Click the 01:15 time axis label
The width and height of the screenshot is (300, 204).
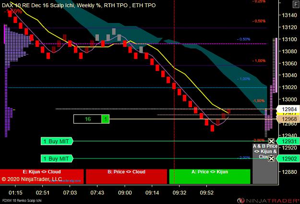[15, 193]
